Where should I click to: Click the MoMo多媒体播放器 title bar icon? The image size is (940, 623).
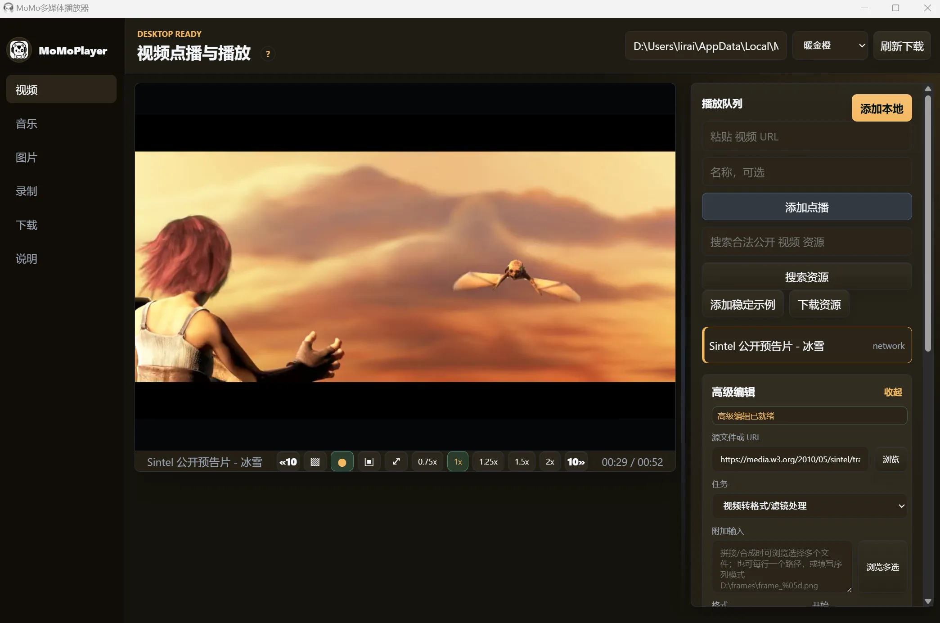coord(8,8)
